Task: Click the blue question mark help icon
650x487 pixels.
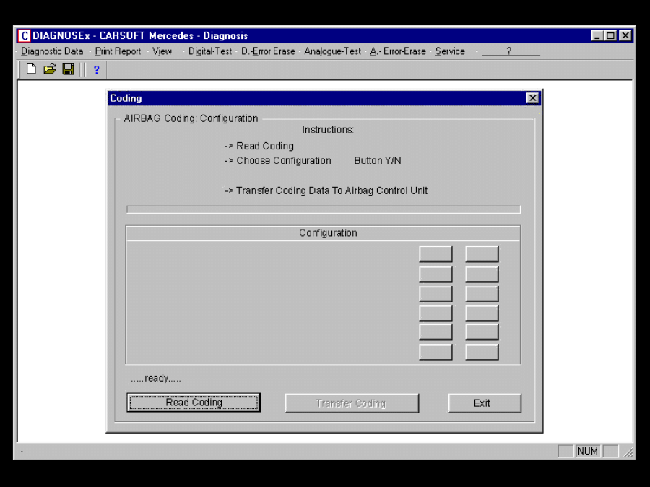Action: (x=96, y=70)
